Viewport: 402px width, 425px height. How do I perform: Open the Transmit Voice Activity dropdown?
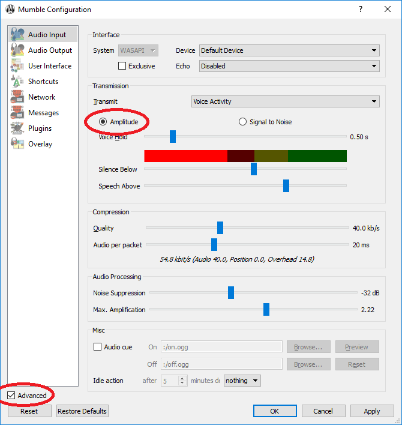pos(285,102)
